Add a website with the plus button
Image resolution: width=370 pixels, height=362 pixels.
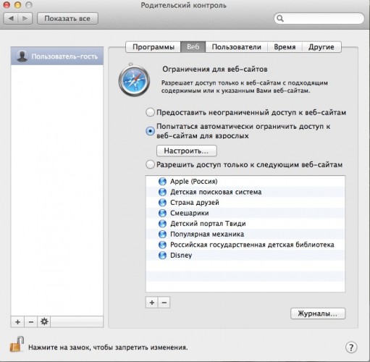pos(152,303)
